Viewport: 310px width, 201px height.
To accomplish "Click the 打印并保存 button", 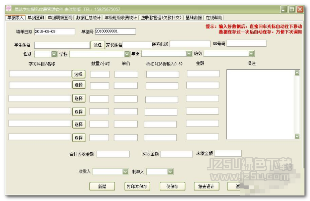I will point(137,186).
